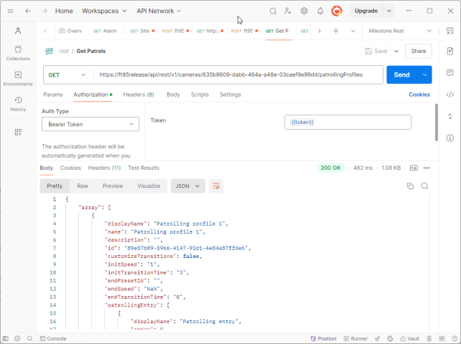Open History in the sidebar
The height and width of the screenshot is (344, 461).
point(18,105)
